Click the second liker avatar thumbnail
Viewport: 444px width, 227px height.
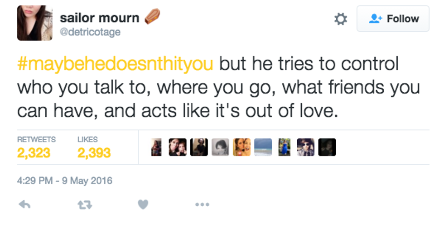pyautogui.click(x=177, y=147)
